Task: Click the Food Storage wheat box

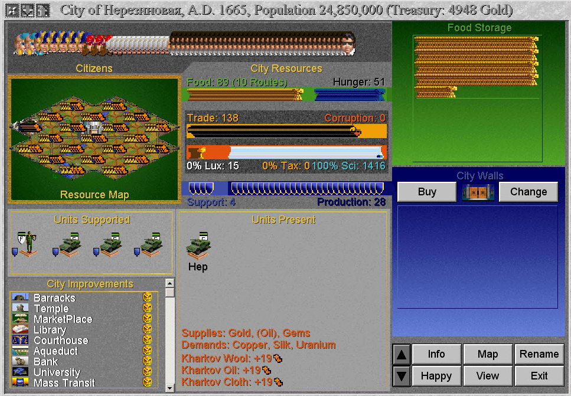Action: (x=478, y=99)
